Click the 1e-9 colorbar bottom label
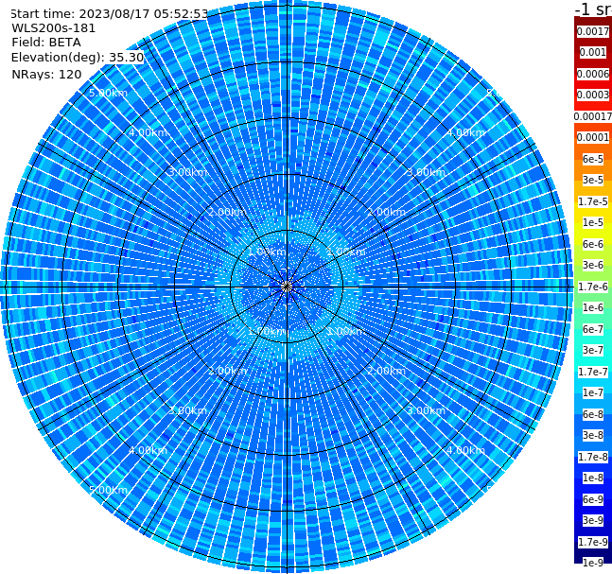Screen dimensions: 612x574 click(x=593, y=563)
